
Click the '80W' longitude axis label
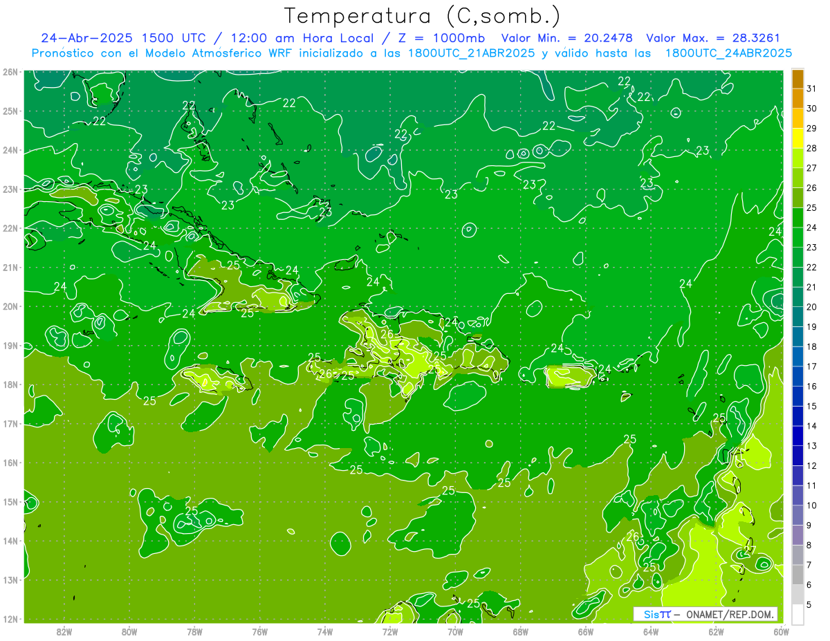[x=129, y=632]
